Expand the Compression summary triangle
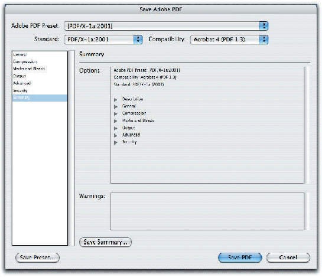 coord(116,114)
